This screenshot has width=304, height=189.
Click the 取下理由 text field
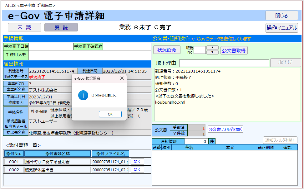(224, 63)
